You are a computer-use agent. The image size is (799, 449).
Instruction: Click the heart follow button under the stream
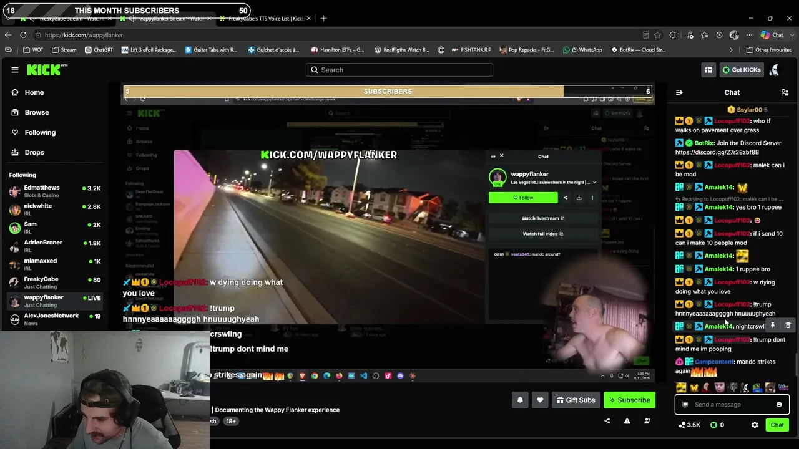[x=540, y=400]
